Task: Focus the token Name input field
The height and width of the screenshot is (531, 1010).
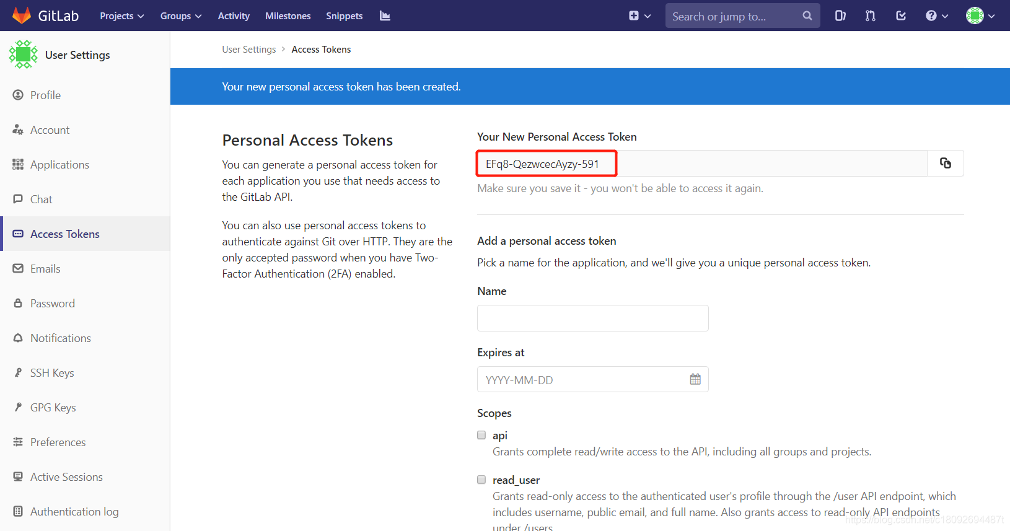Action: pos(593,318)
